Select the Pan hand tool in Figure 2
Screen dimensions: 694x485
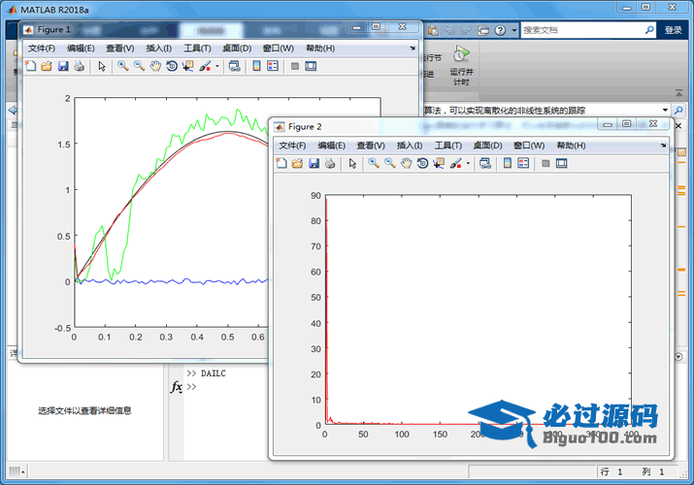tap(407, 164)
